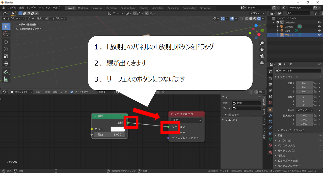The image size is (323, 173).
Task: Expand the デルタトランスフォーム panel
Action: (x=292, y=130)
